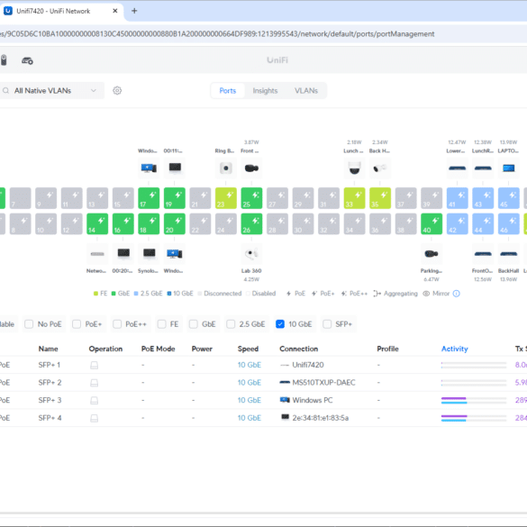Click the browser address bar URL
Image resolution: width=527 pixels, height=527 pixels.
(217, 34)
